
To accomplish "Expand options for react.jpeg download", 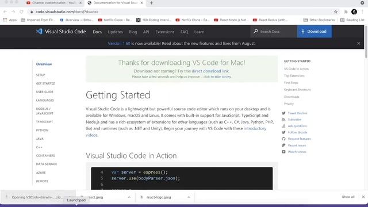I will click(x=129, y=197).
